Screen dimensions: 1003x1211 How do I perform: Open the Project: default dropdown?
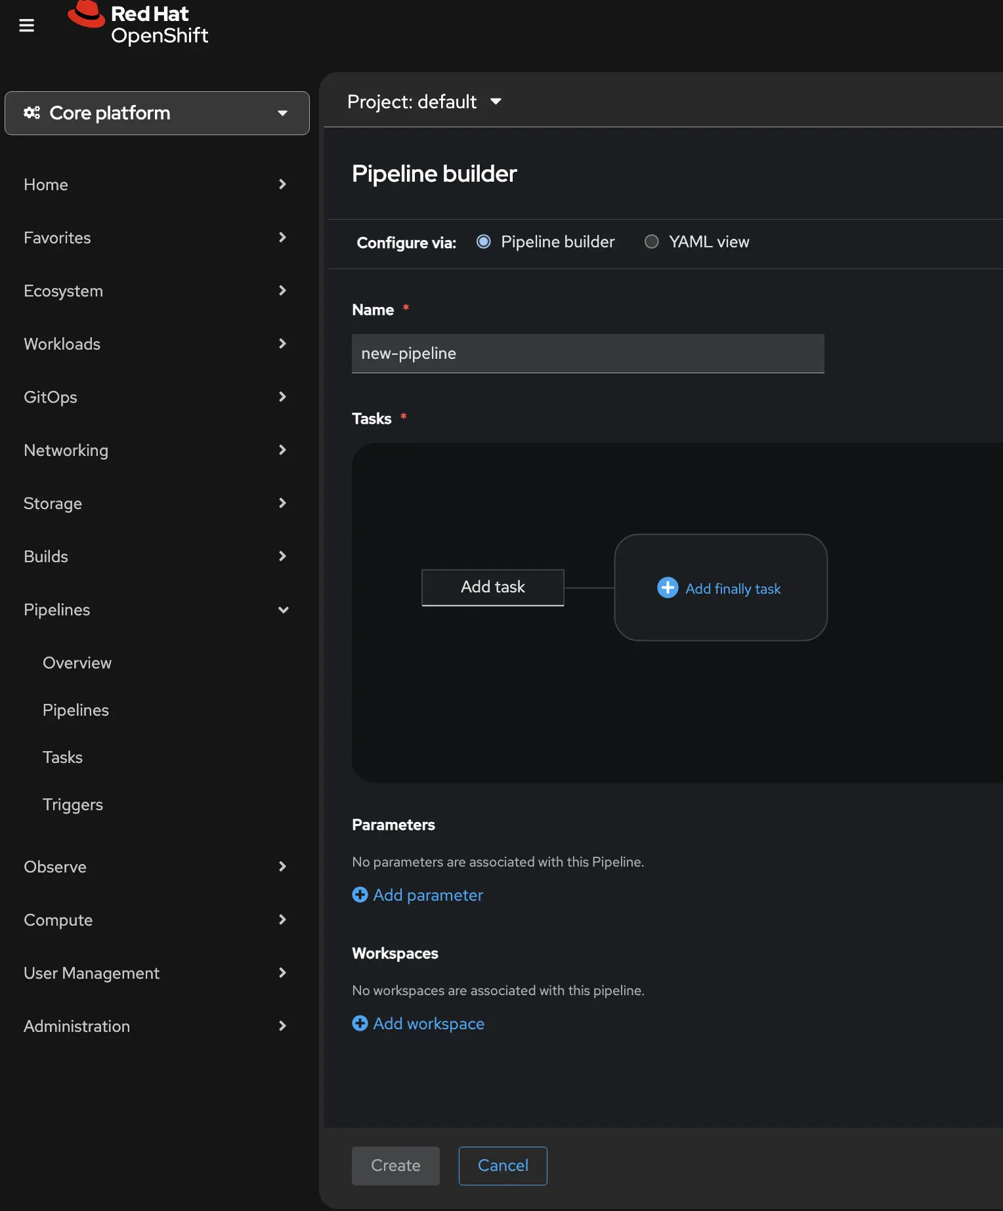[x=424, y=102]
